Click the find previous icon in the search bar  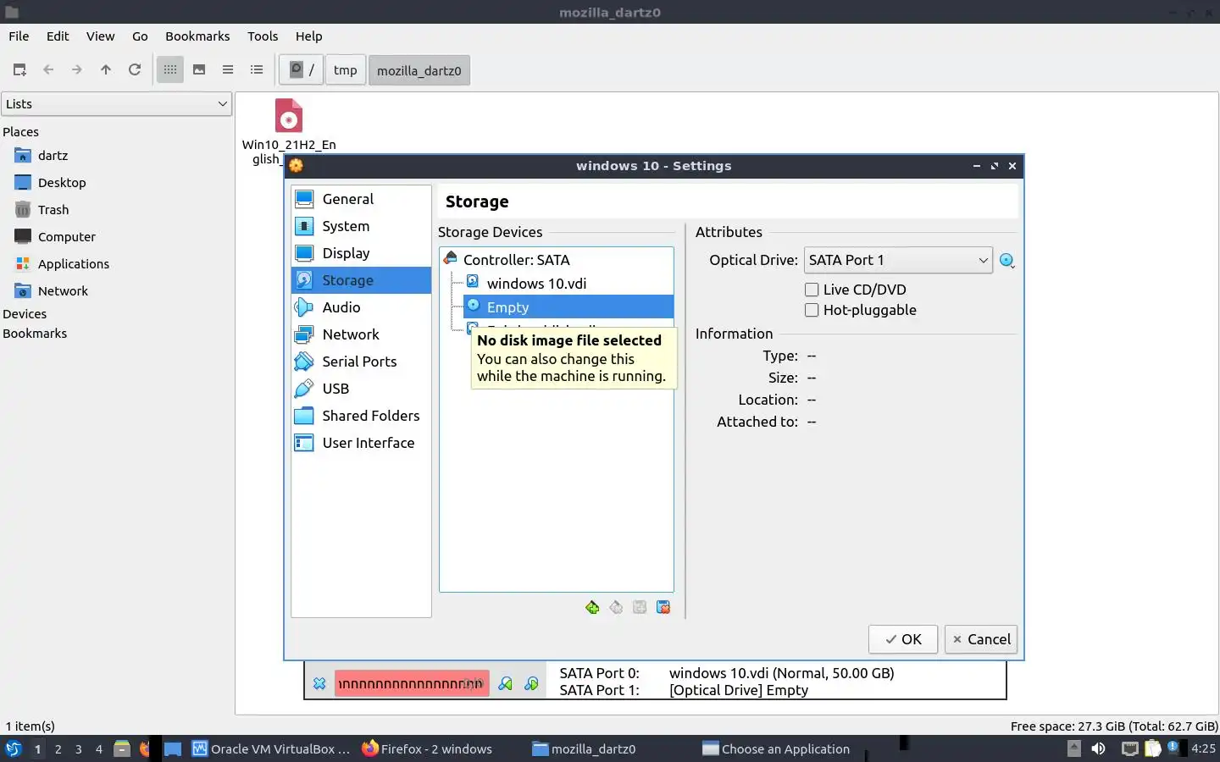[506, 683]
